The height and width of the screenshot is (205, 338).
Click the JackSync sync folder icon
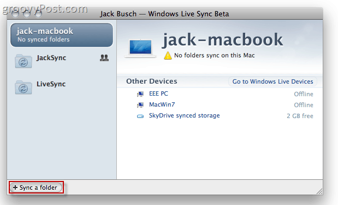[x=23, y=61]
